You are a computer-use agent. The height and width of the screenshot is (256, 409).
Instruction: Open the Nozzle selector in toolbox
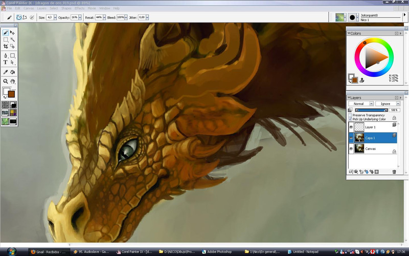coord(13,121)
